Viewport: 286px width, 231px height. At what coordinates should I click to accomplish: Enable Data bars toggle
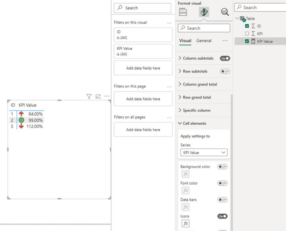click(x=222, y=200)
